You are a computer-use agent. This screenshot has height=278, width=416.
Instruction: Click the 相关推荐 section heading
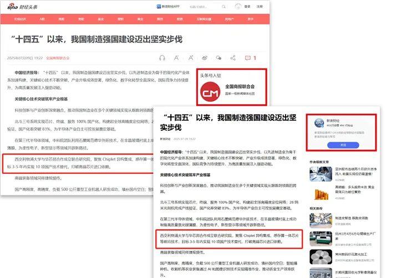pyautogui.click(x=316, y=208)
